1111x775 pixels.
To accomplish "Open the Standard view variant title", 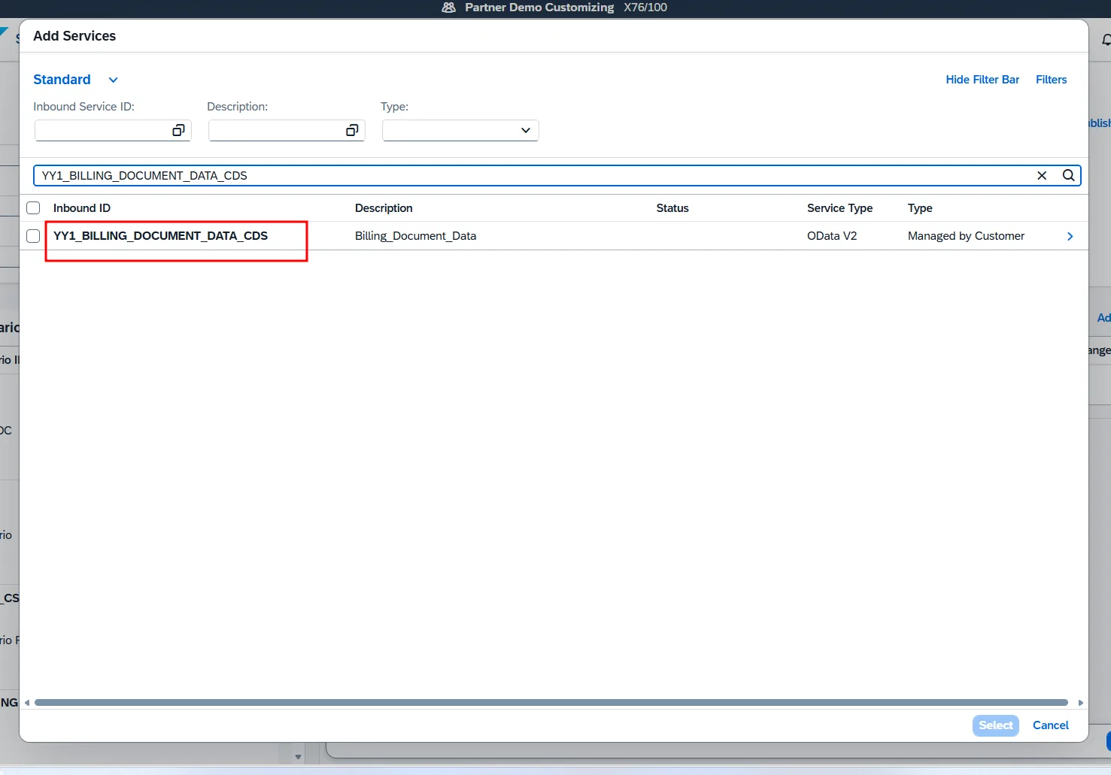I will [62, 80].
